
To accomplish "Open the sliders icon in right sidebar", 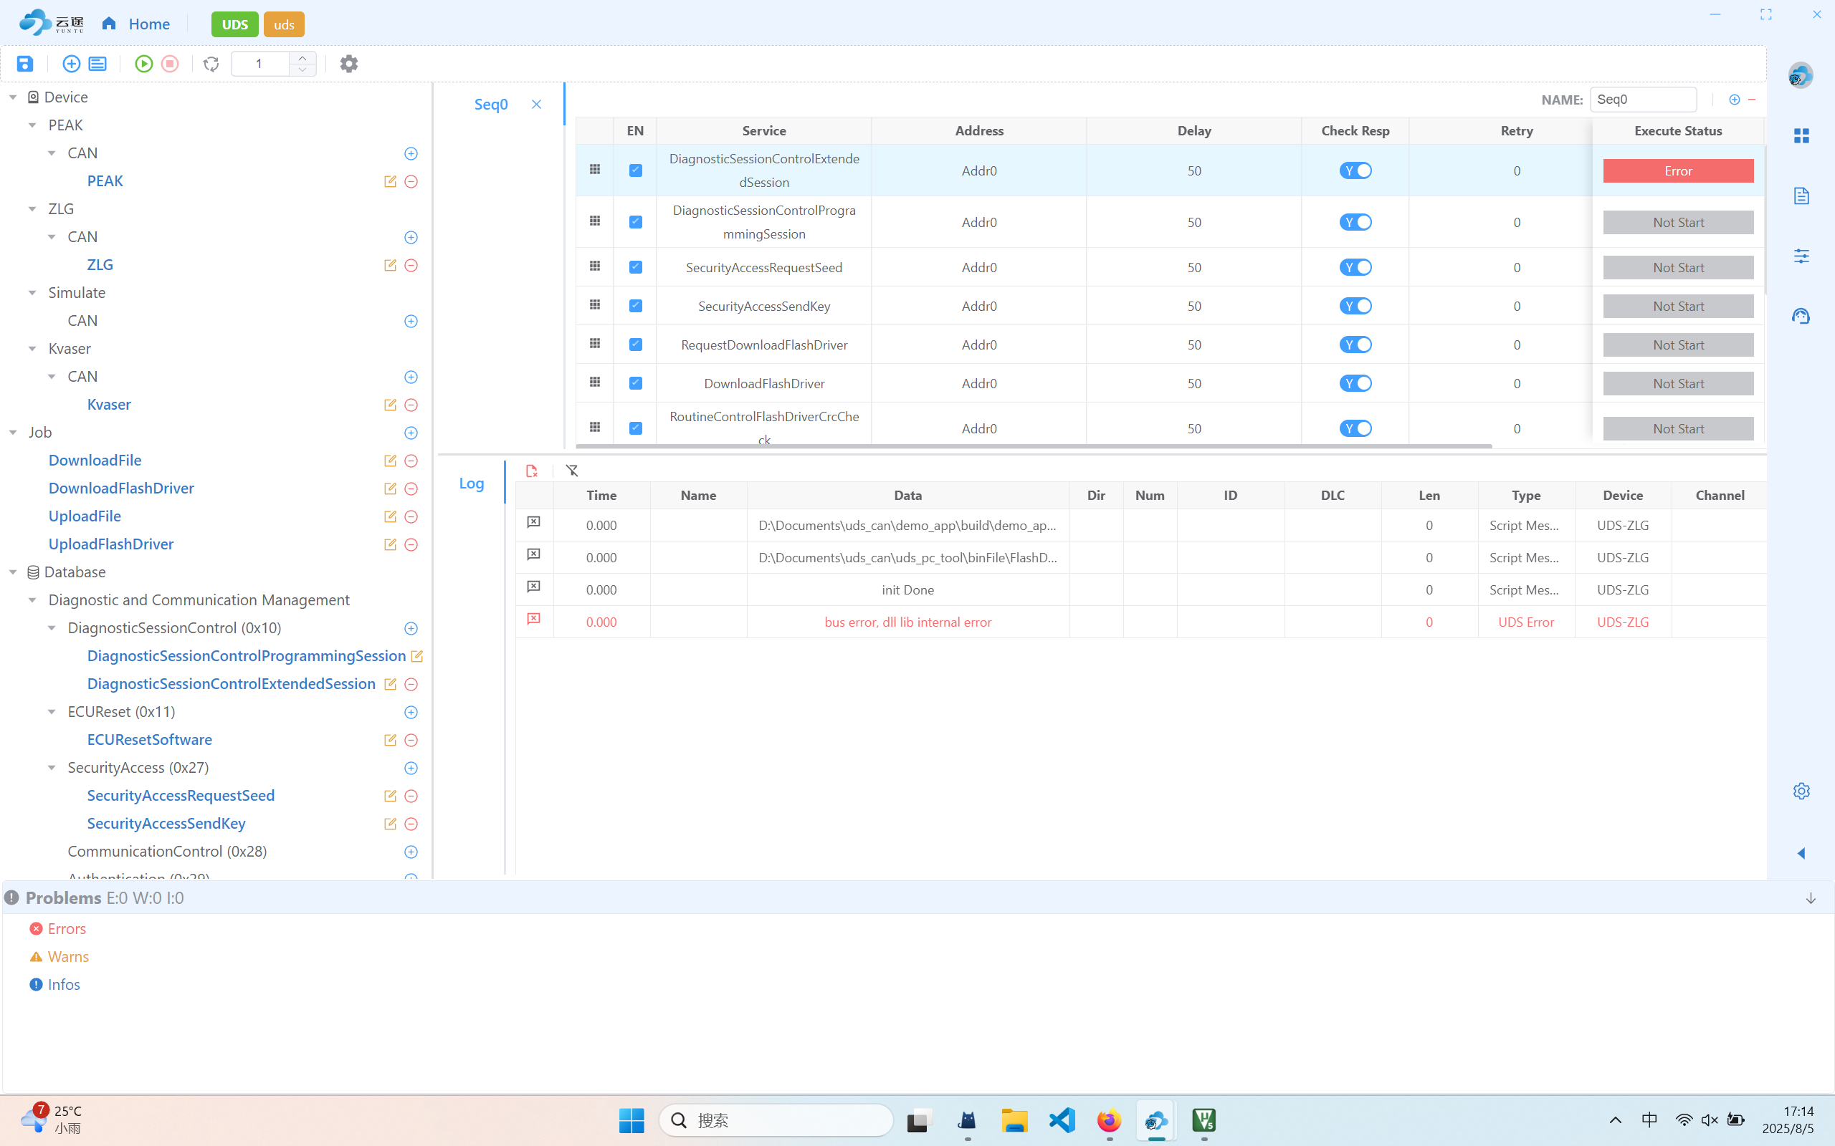I will coord(1801,256).
